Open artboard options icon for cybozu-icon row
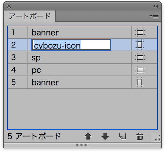The width and height of the screenshot is (165, 153). tap(140, 45)
